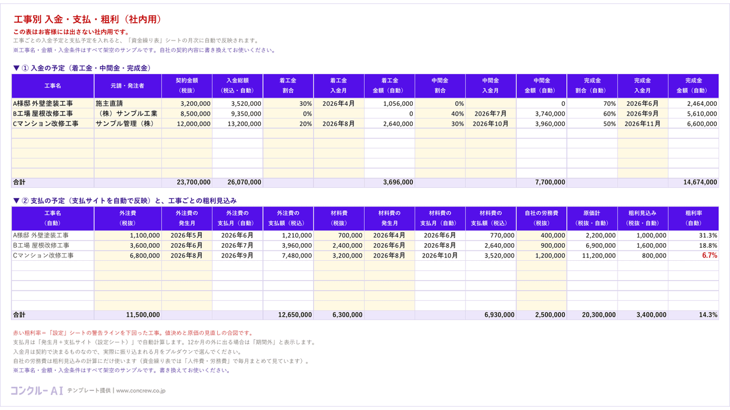This screenshot has width=730, height=410.
Task: Click total 粗利見込み 3,400,000
Action: 643,315
